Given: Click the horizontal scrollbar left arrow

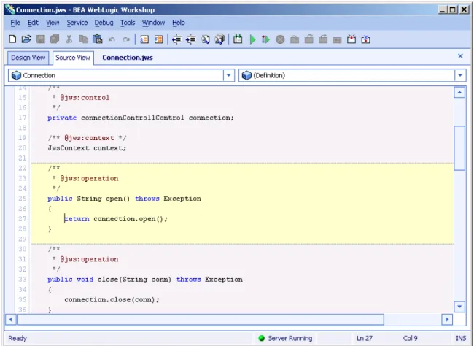Looking at the screenshot, I should point(11,320).
